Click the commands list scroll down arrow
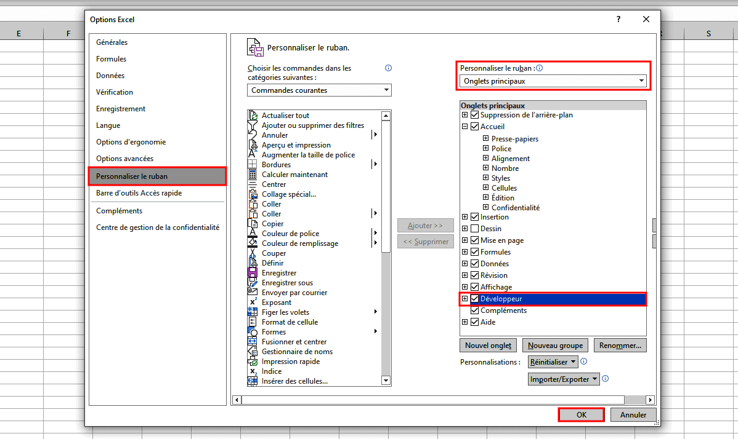 (x=386, y=381)
